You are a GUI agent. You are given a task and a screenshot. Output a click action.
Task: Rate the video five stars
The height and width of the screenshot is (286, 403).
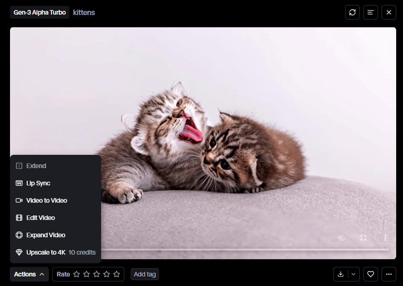coord(117,274)
